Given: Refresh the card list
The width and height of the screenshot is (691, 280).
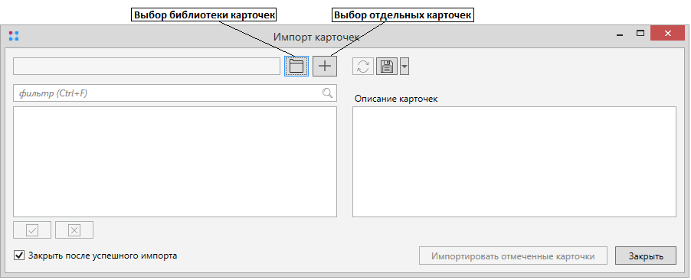Looking at the screenshot, I should (363, 67).
